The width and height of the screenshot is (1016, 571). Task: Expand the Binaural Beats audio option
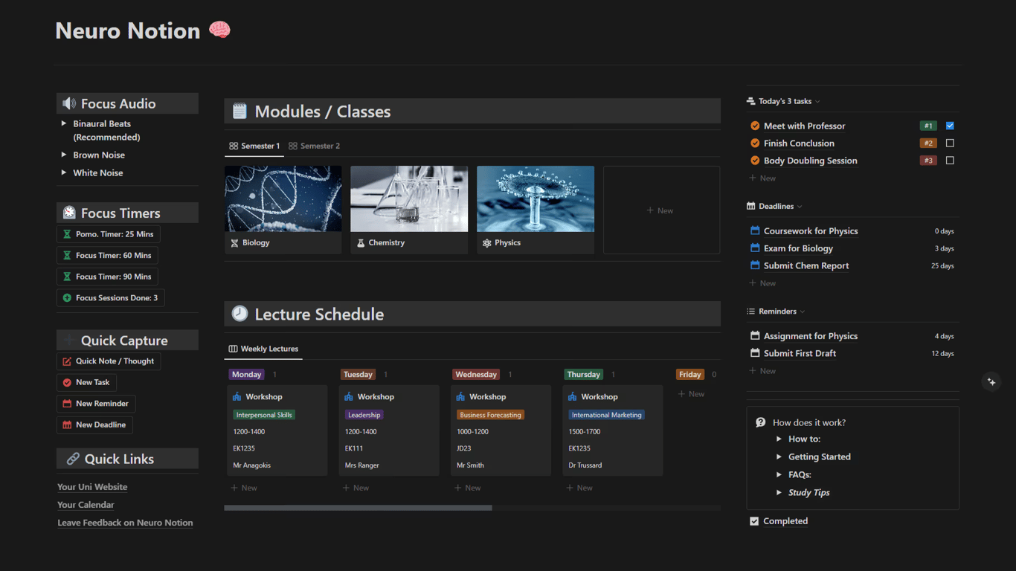click(63, 123)
